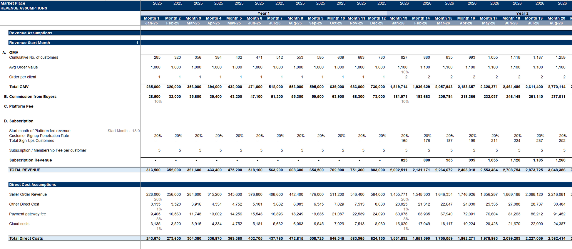Click the Total Direct Costs row label

26,238
